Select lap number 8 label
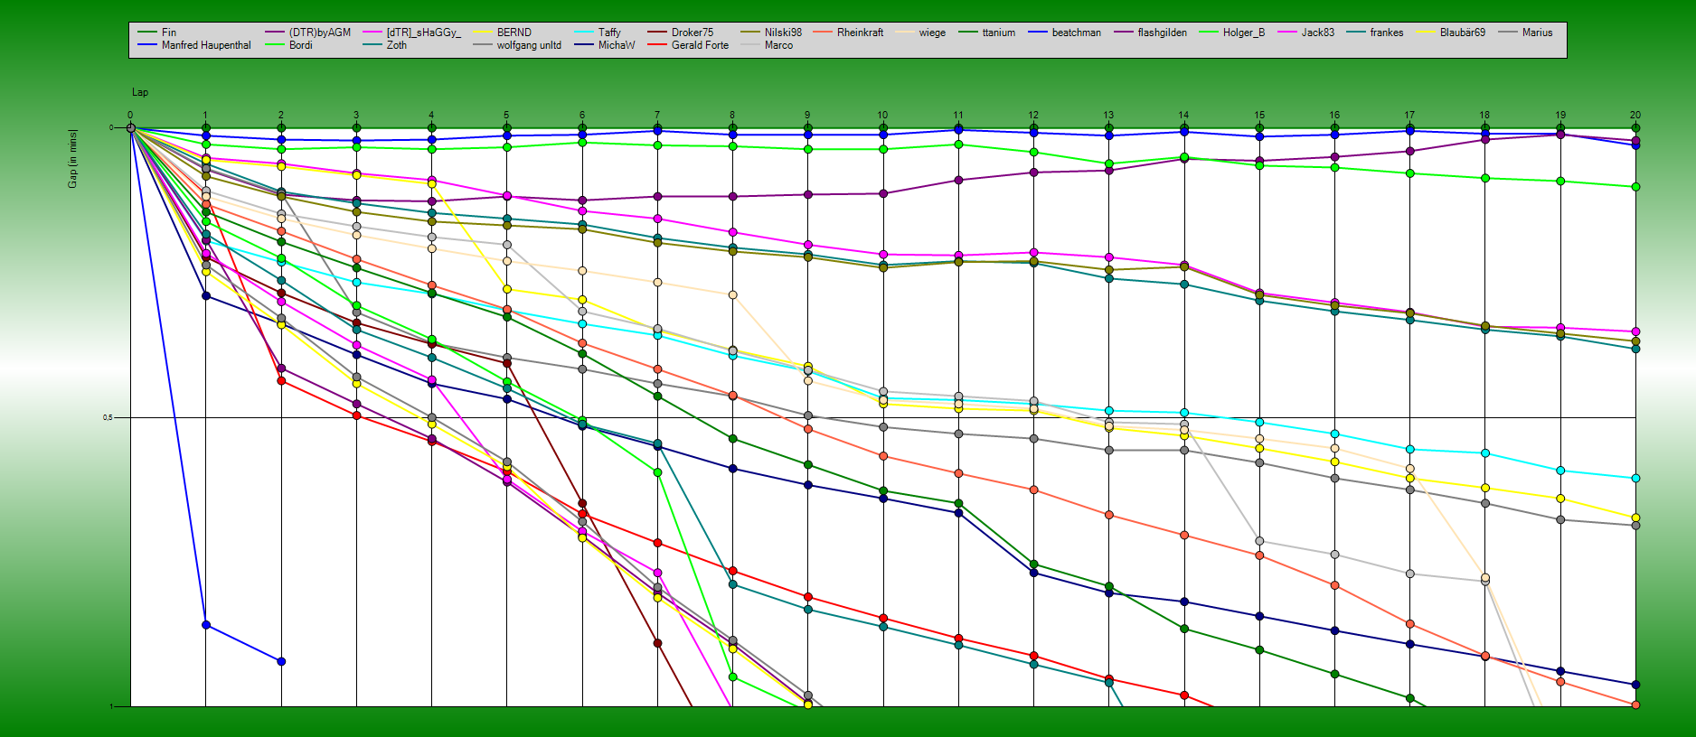 (732, 116)
